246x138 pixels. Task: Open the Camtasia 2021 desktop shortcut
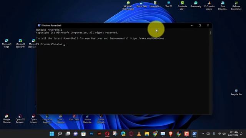(x=182, y=6)
